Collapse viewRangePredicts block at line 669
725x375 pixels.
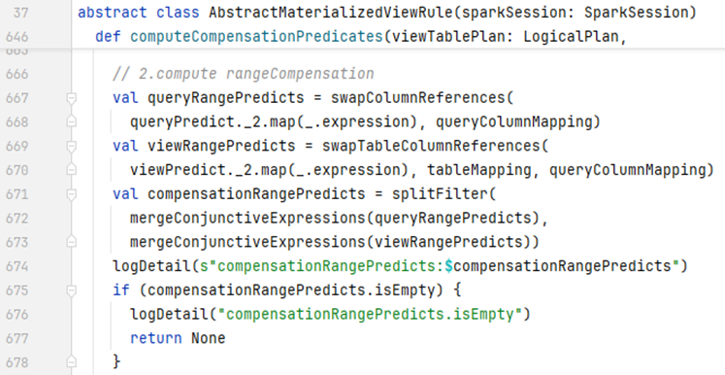pyautogui.click(x=71, y=147)
